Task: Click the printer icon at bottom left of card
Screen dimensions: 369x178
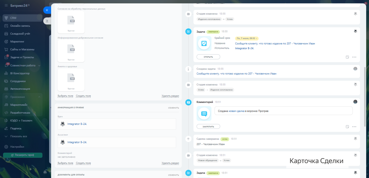Action: pyautogui.click(x=45, y=172)
